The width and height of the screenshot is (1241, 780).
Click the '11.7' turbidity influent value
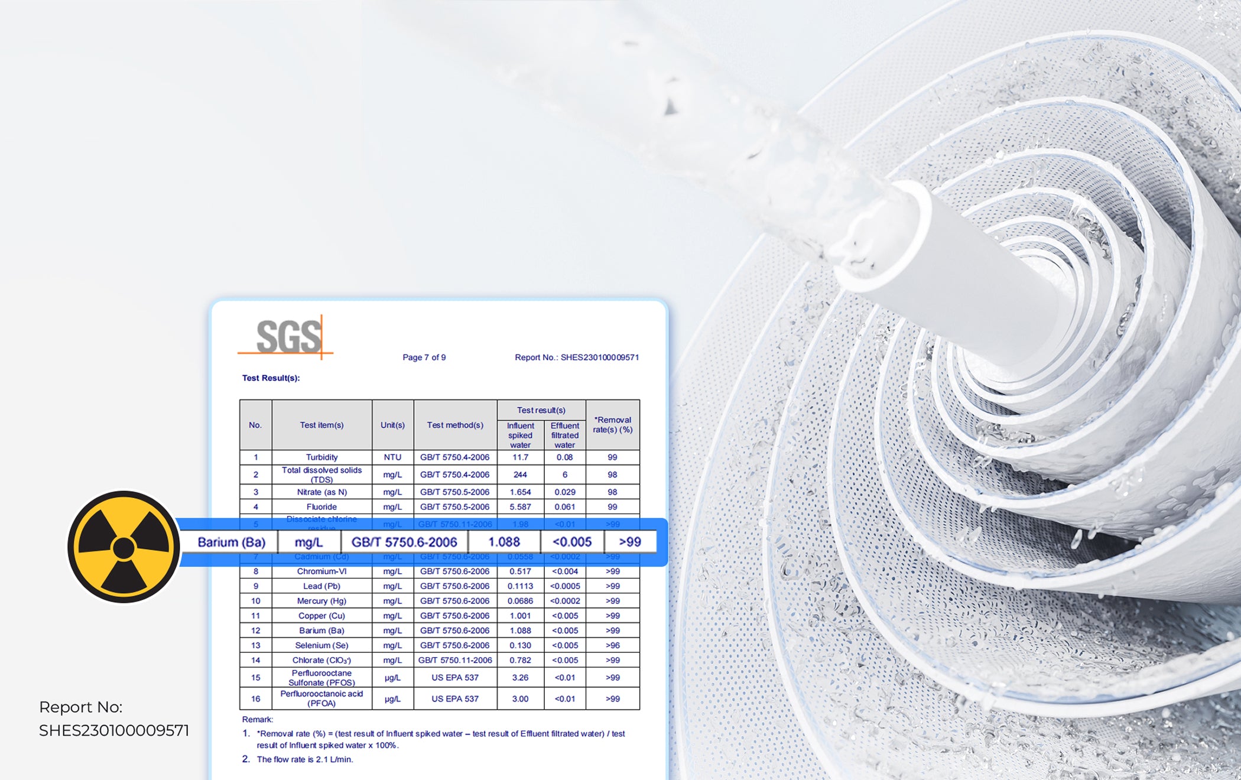pyautogui.click(x=520, y=457)
